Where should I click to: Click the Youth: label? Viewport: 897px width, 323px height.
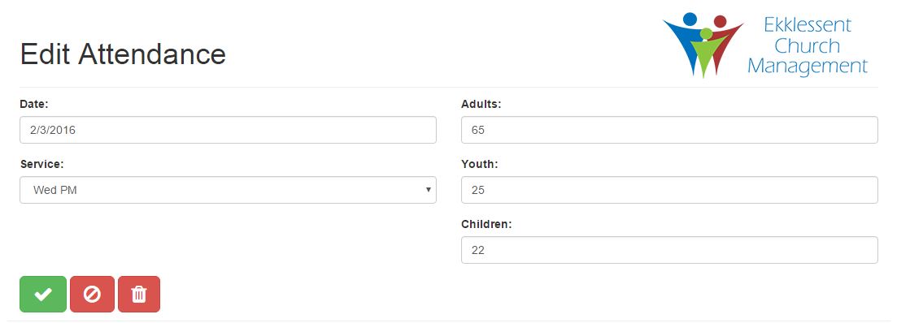click(x=479, y=165)
